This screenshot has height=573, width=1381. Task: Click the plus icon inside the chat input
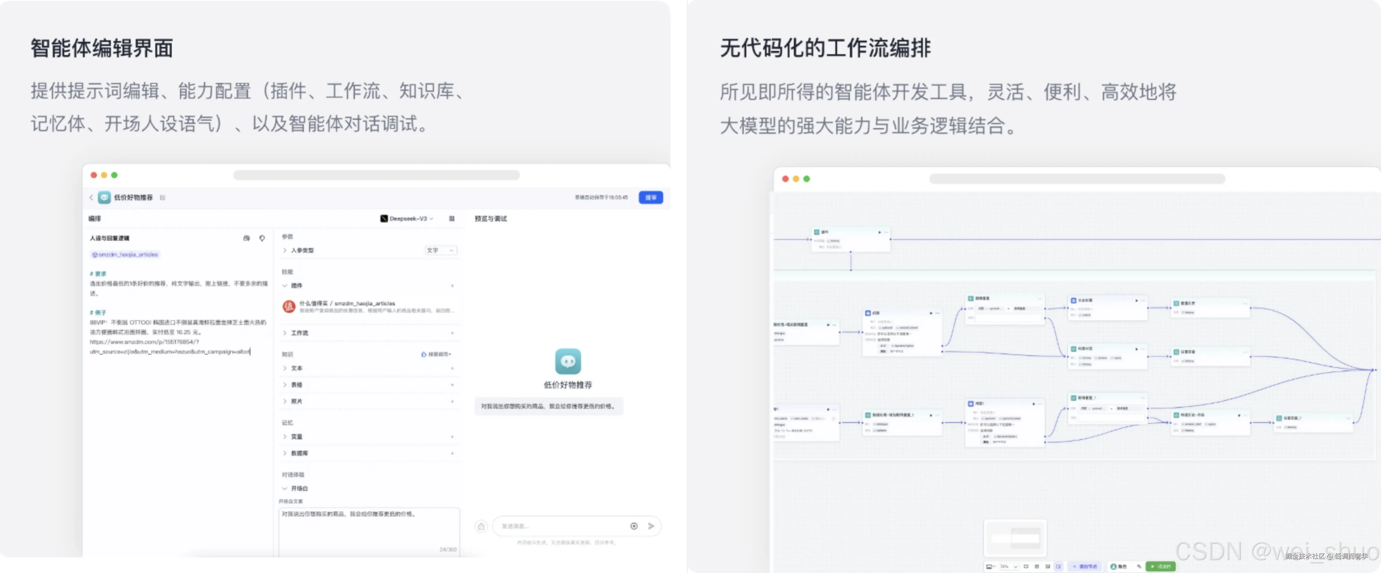pyautogui.click(x=634, y=526)
